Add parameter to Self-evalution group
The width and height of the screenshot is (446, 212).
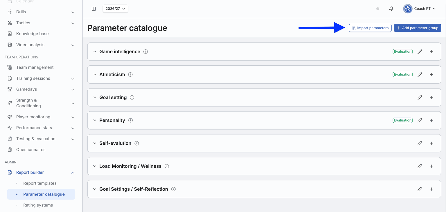(x=431, y=143)
